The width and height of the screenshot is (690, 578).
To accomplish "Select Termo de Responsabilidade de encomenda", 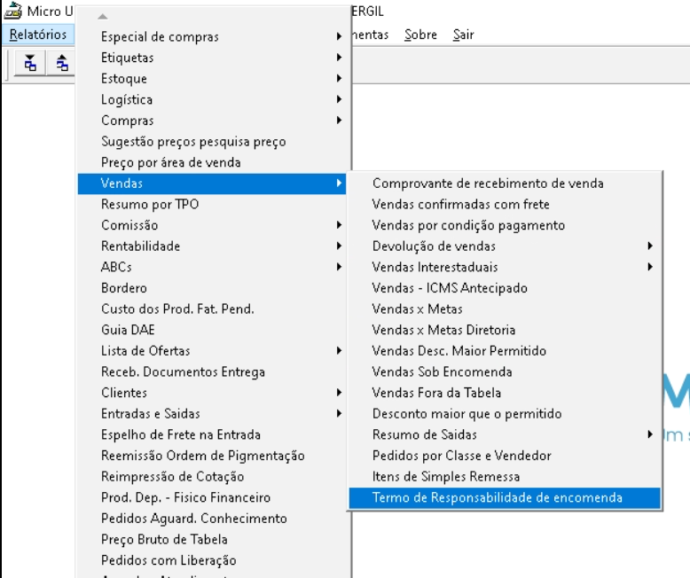I will click(x=497, y=497).
